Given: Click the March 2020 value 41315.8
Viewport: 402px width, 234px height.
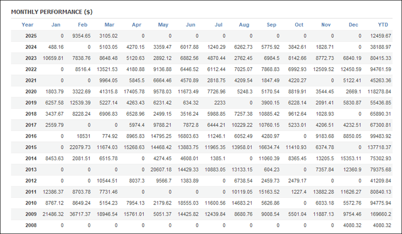Looking at the screenshot, I should coord(108,91).
